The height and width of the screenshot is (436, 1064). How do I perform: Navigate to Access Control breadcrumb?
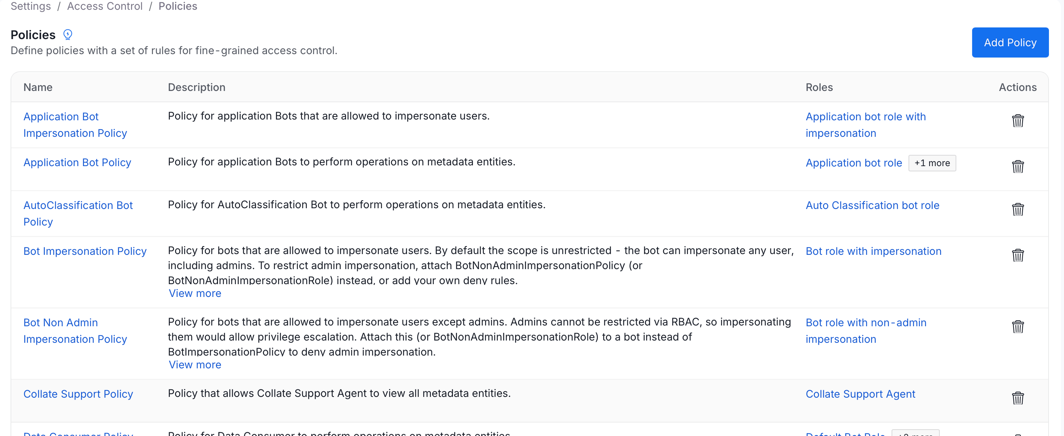click(105, 6)
